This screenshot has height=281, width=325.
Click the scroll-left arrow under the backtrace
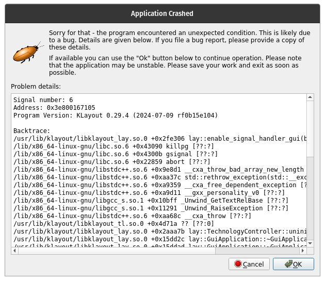(14, 251)
